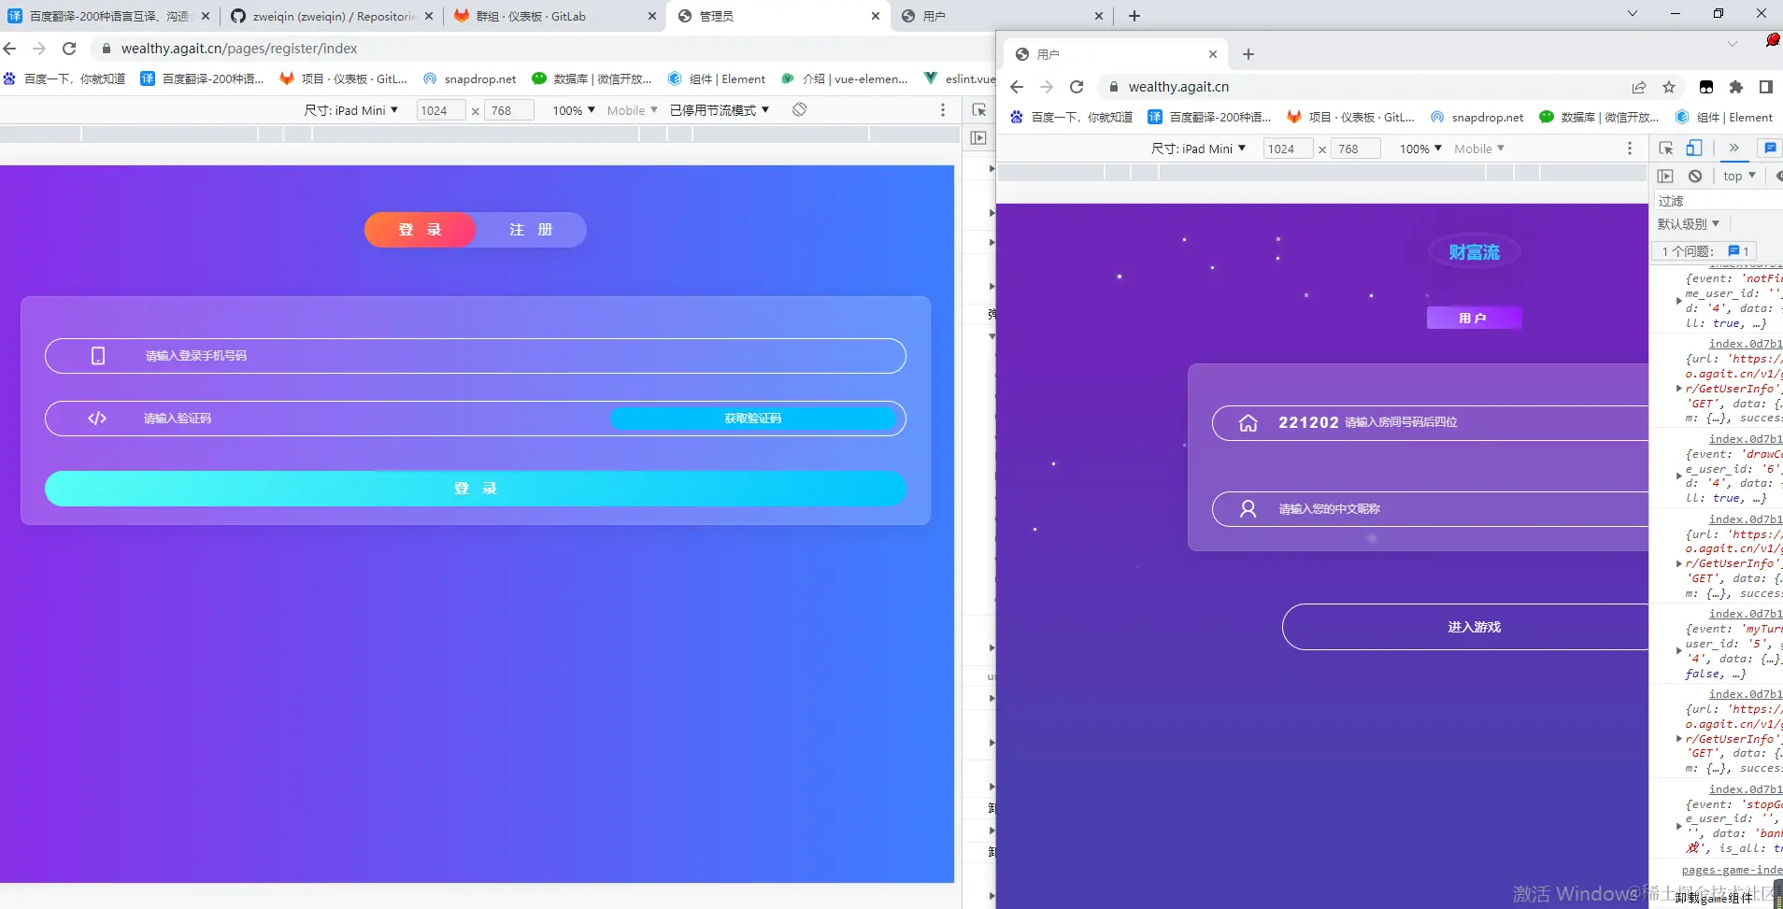Open extensions puzzle icon in front window

(1736, 87)
